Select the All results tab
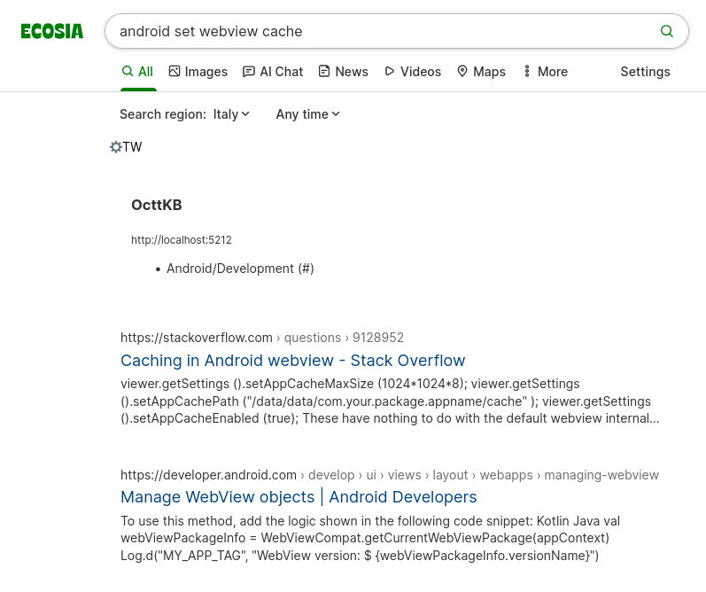 coord(137,72)
